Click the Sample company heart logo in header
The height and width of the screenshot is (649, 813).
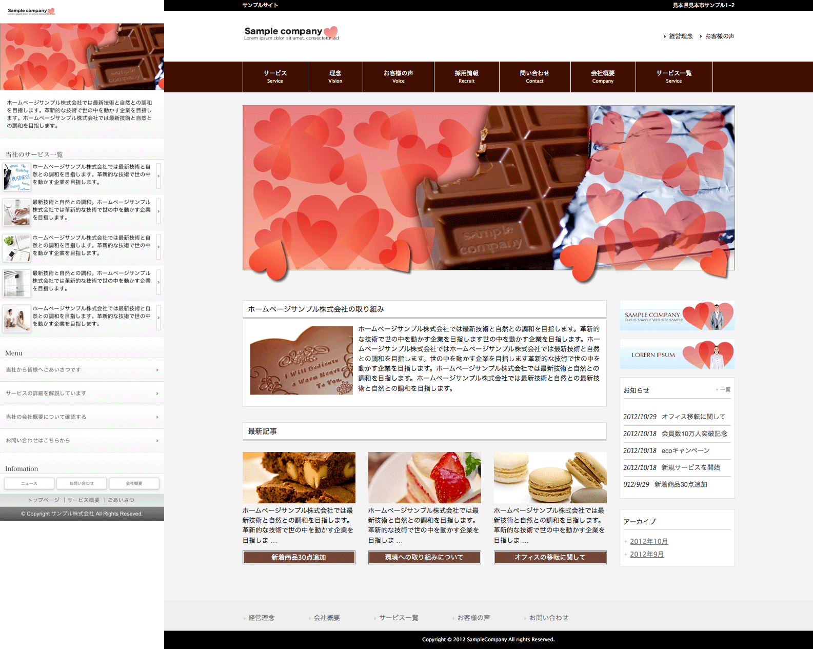click(x=291, y=33)
